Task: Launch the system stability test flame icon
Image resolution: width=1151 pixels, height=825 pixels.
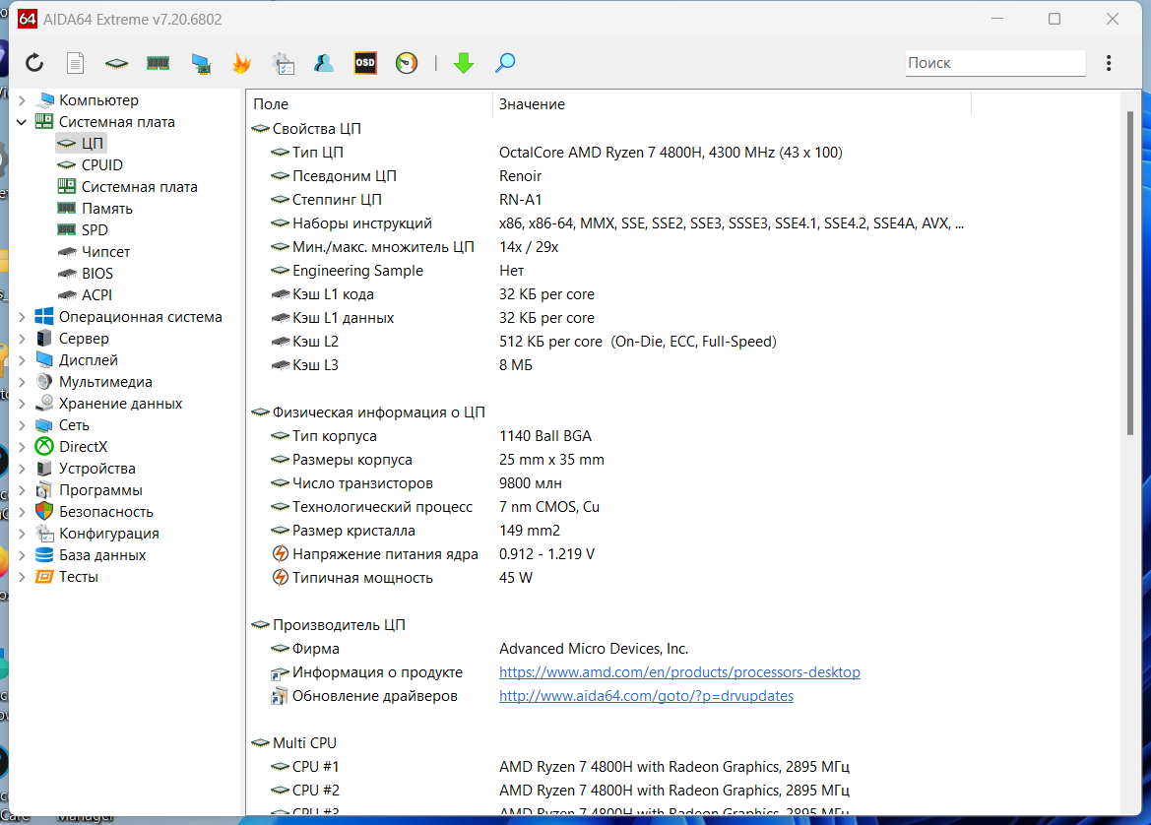Action: [241, 63]
